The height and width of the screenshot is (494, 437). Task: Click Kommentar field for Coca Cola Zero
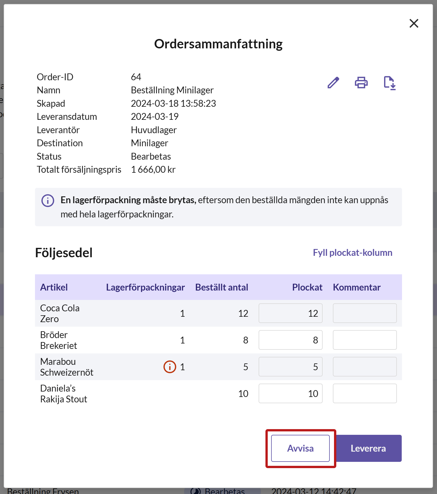pos(365,313)
